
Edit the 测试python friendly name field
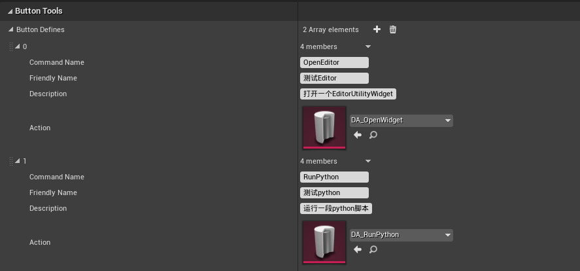point(334,192)
